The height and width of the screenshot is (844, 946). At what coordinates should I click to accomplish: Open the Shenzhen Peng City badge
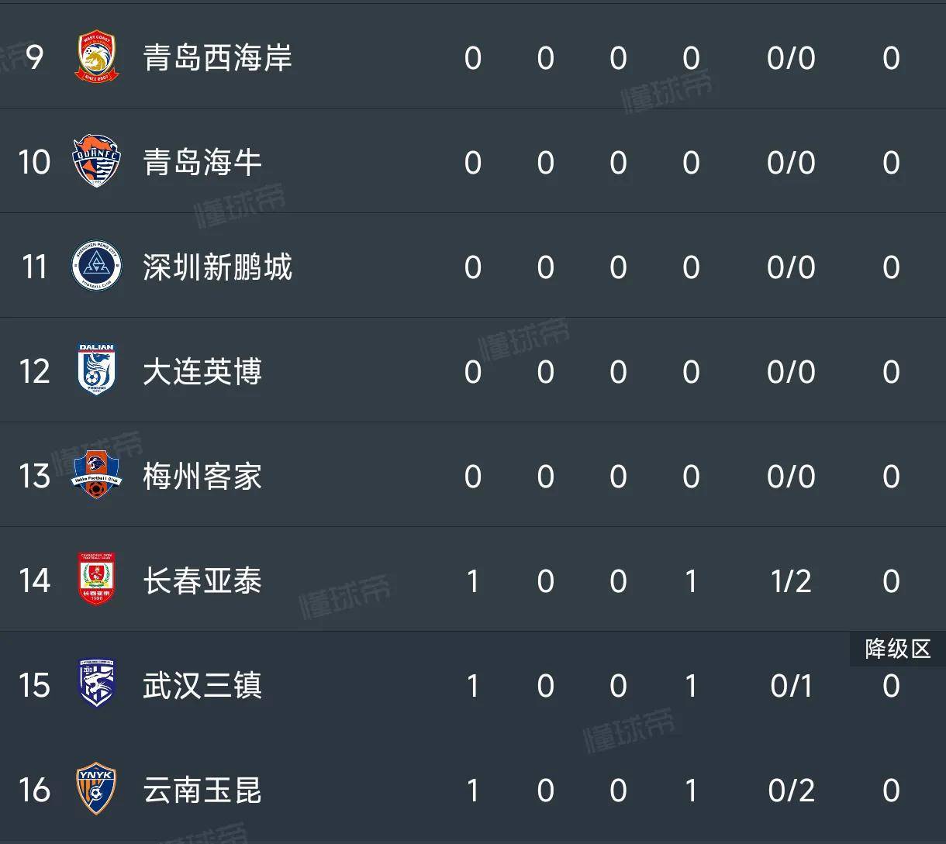click(x=97, y=267)
